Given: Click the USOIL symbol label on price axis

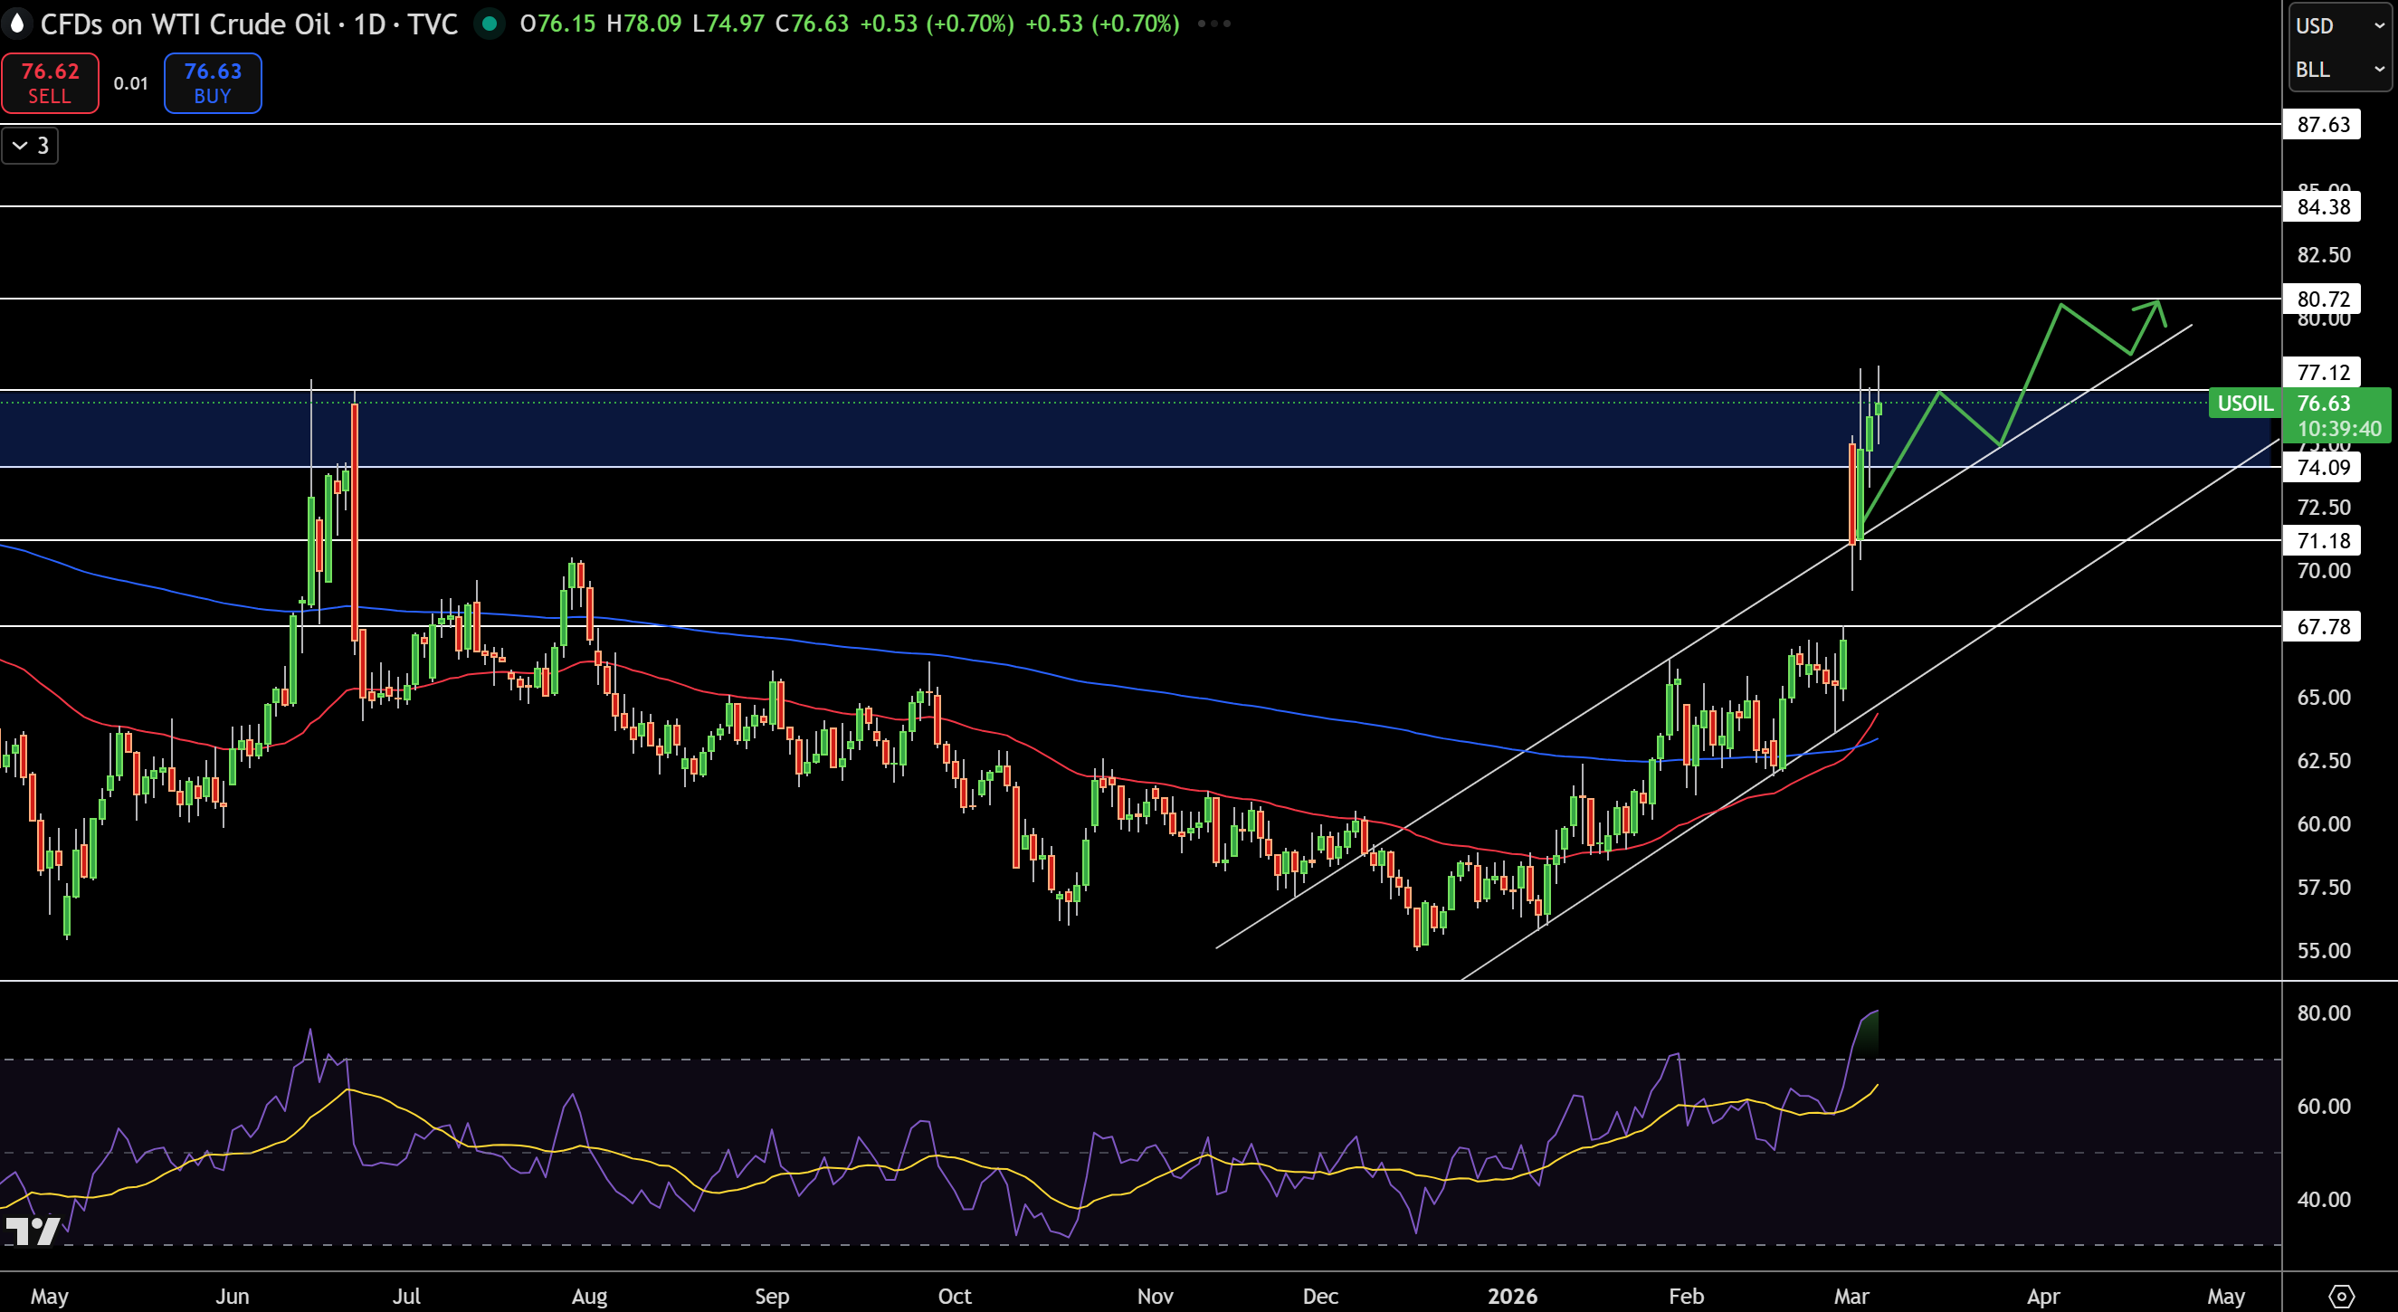Looking at the screenshot, I should (x=2244, y=403).
